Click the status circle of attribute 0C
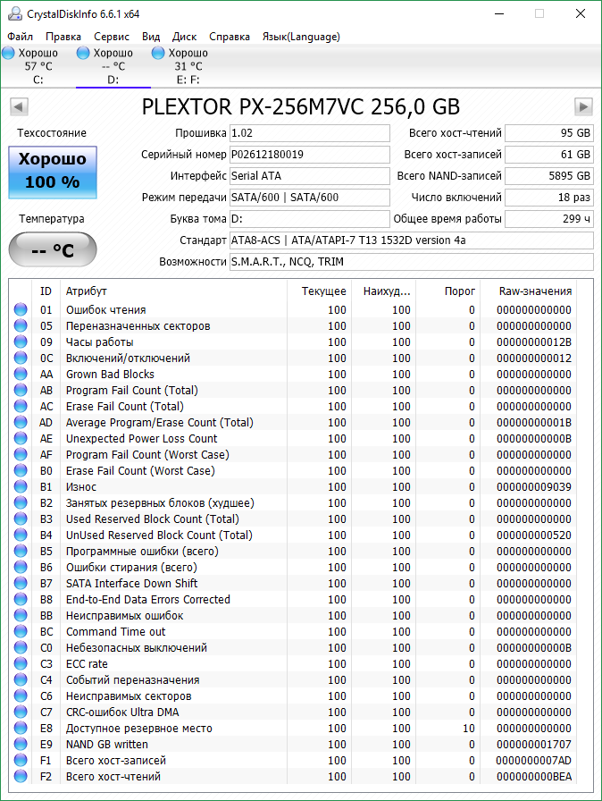602x801 pixels. (x=21, y=358)
